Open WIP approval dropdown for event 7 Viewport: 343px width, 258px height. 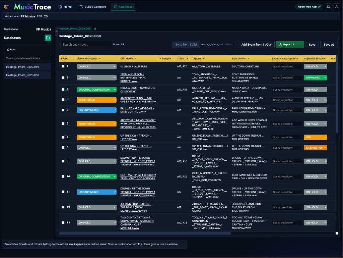316,137
